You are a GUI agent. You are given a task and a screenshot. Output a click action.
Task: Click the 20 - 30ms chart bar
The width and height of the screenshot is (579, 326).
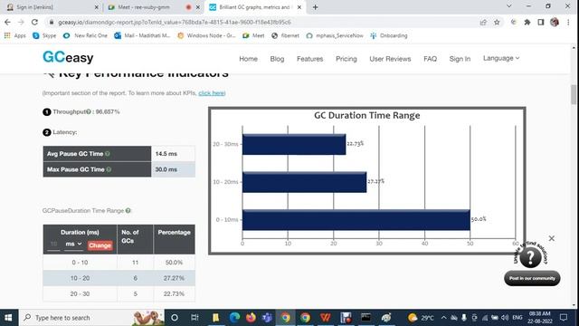tap(294, 145)
